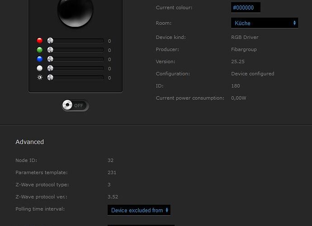Viewport: 312px width, 226px height.
Task: Select the green channel slider knob
Action: pos(50,50)
